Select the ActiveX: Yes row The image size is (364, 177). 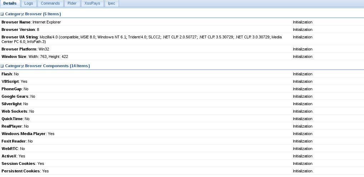[182, 156]
